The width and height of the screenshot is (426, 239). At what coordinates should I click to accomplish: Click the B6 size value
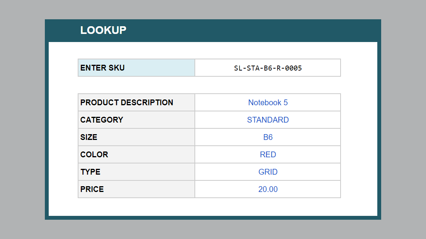click(268, 137)
